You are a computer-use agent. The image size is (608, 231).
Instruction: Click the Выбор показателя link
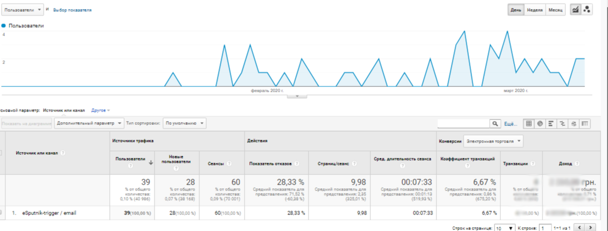[x=72, y=10]
